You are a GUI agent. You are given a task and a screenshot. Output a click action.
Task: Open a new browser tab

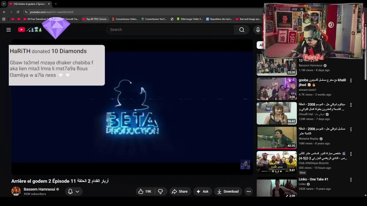56,4
